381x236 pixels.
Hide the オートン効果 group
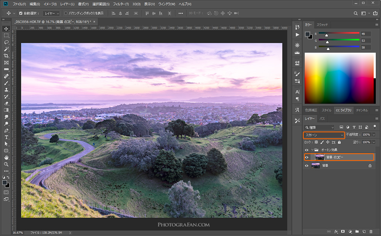307,150
